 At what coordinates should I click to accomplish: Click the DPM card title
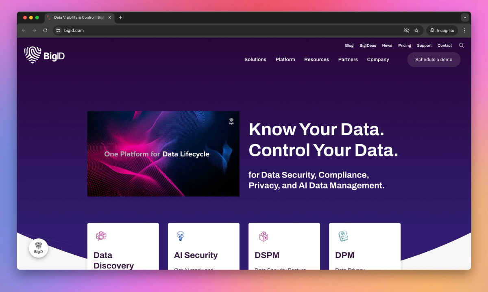[x=345, y=255]
